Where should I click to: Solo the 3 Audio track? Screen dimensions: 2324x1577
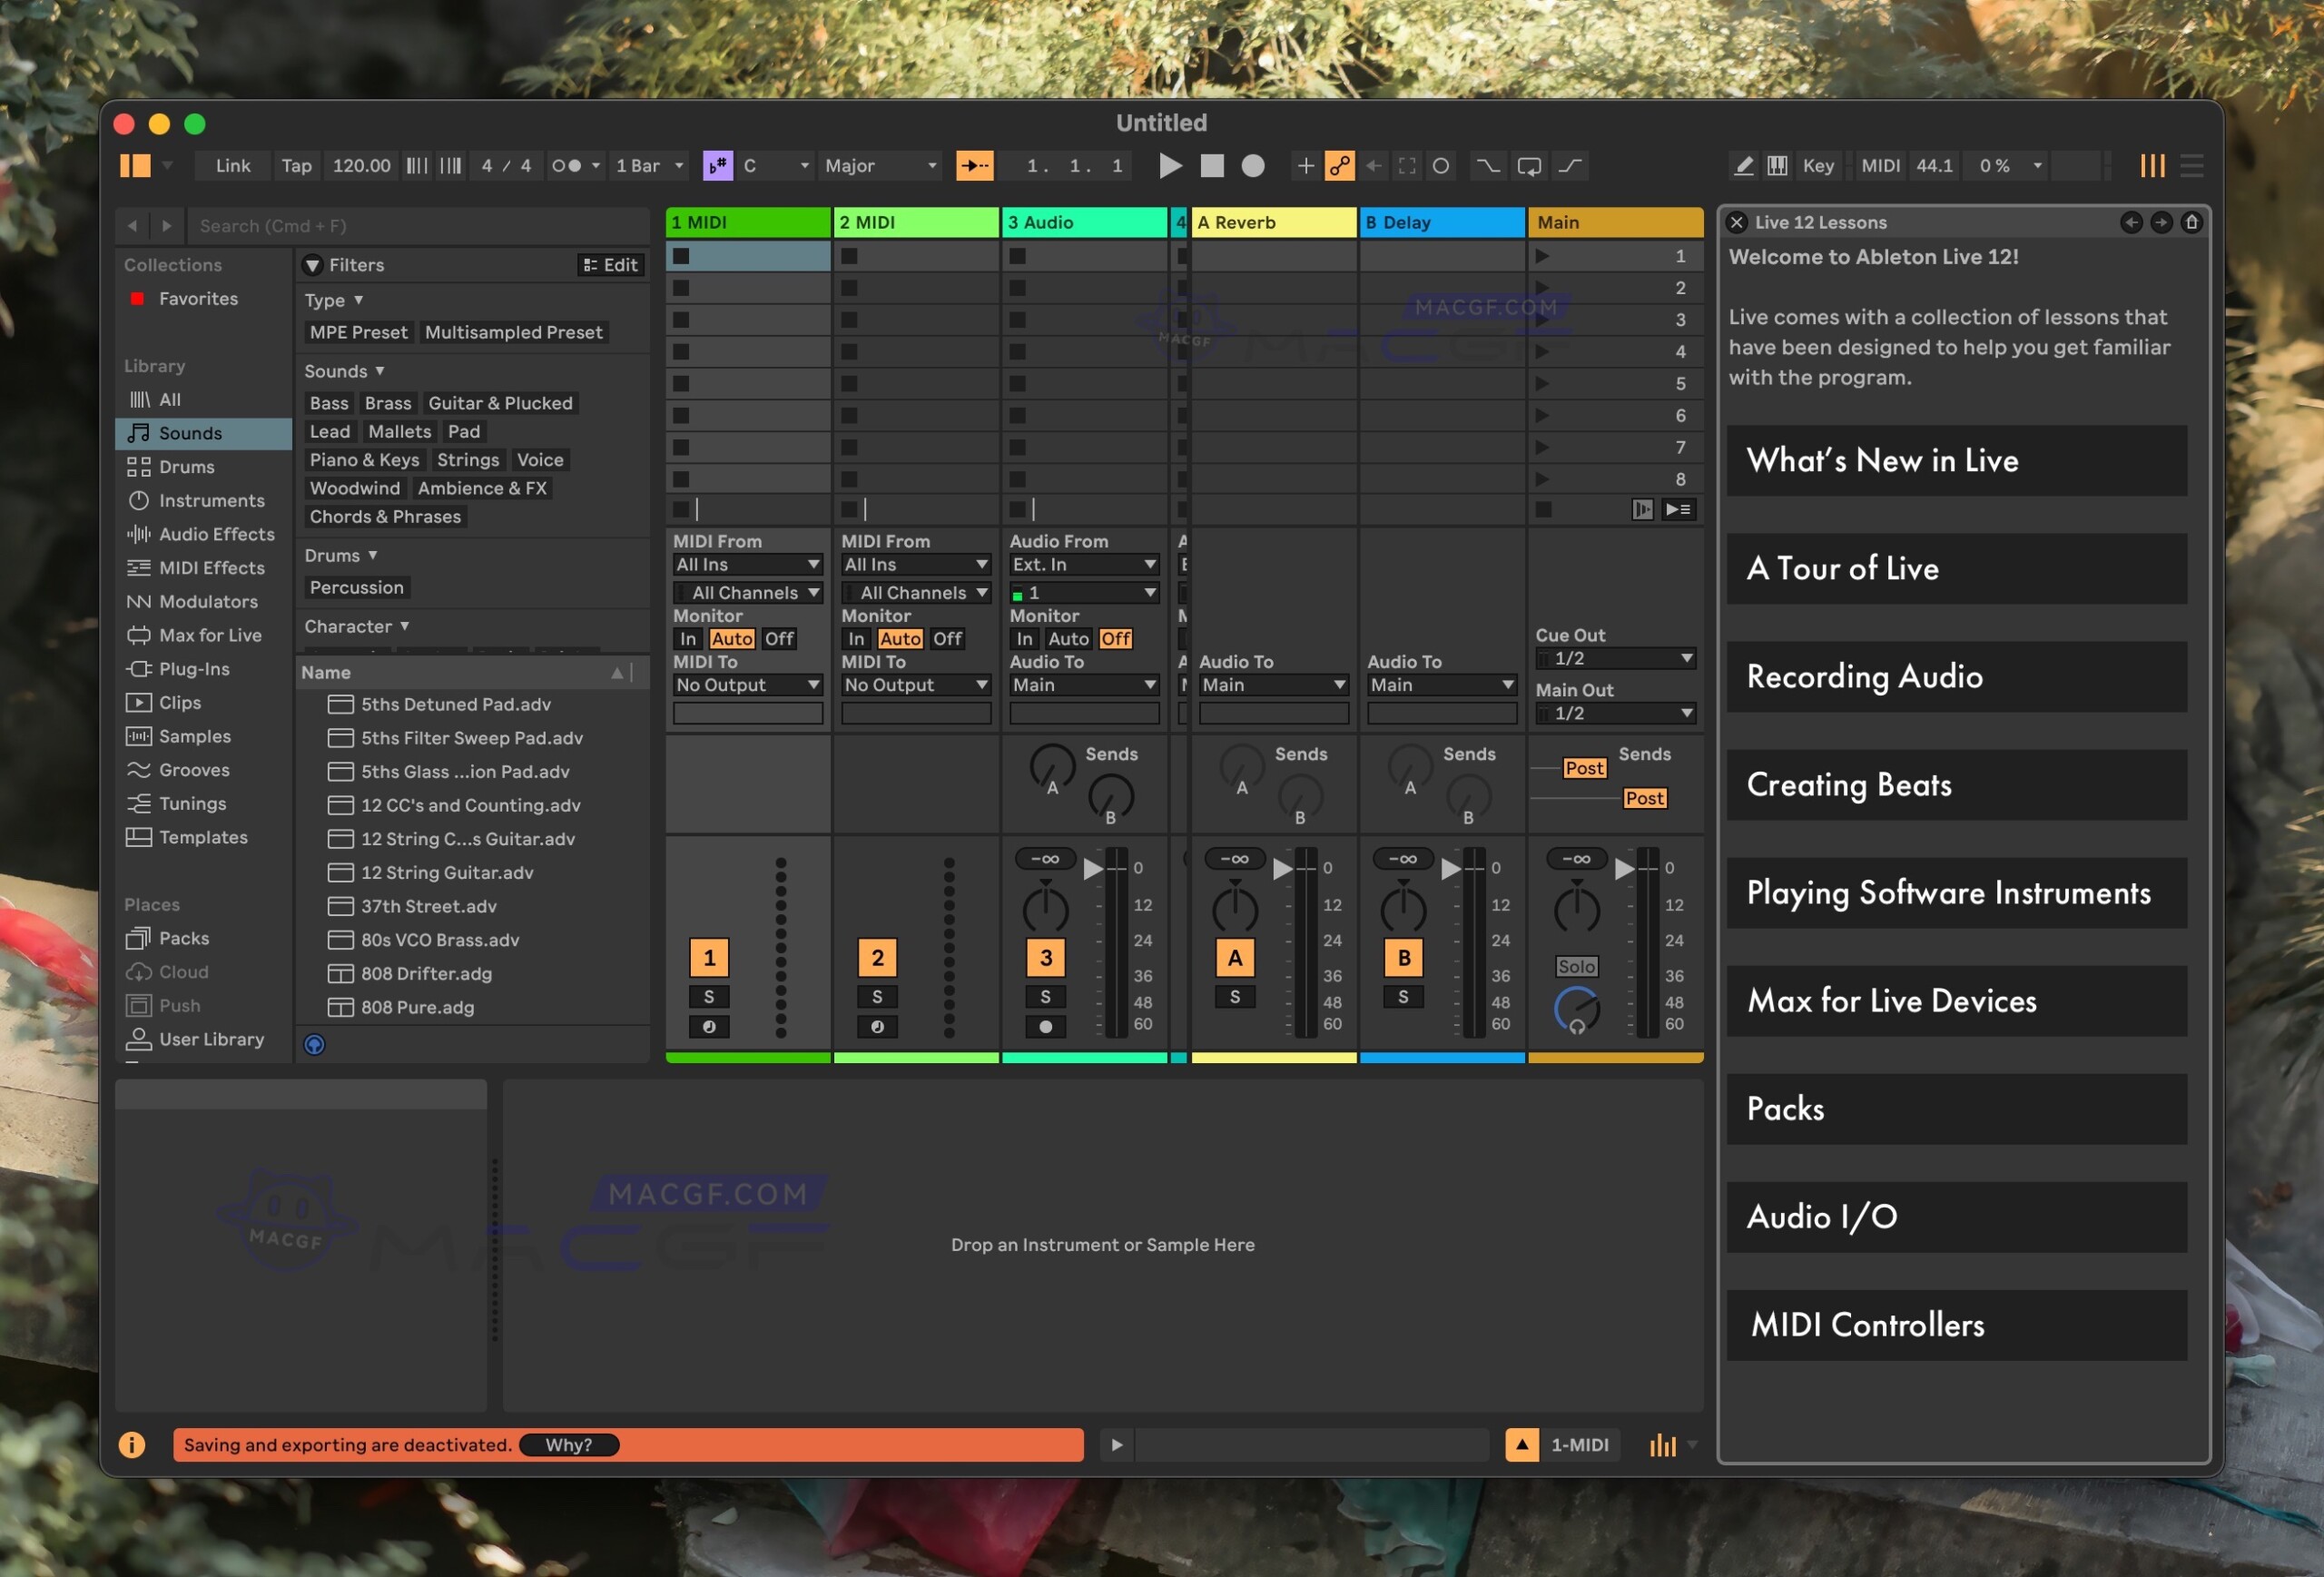click(1045, 996)
